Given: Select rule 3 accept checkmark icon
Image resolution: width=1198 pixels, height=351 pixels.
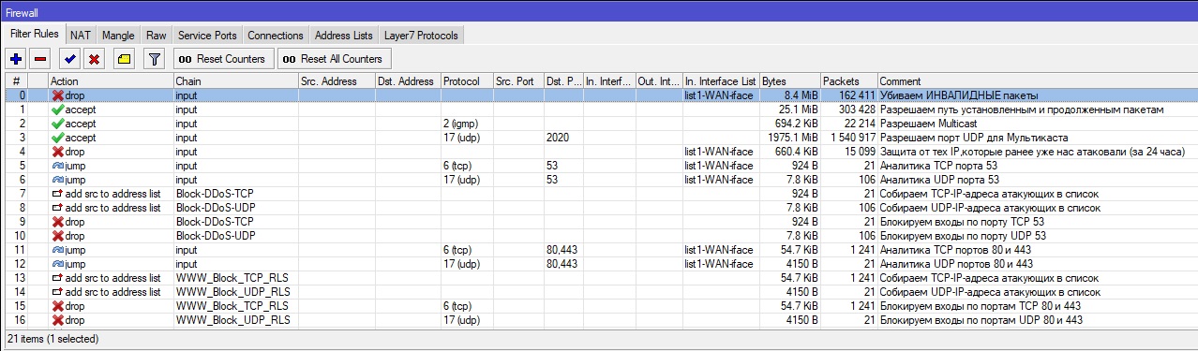Looking at the screenshot, I should tap(57, 138).
